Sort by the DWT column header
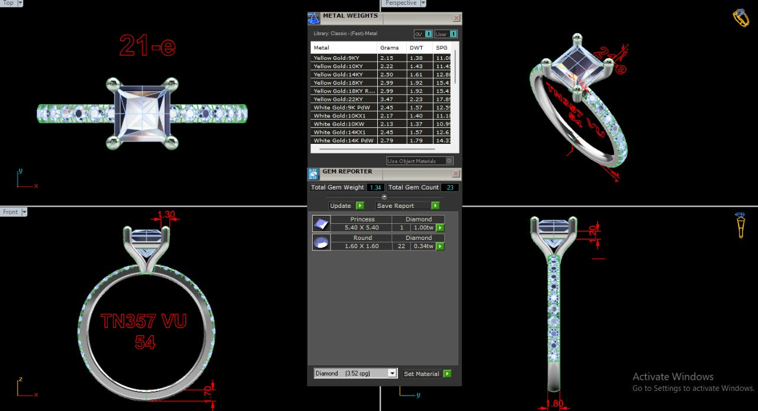This screenshot has width=758, height=411. [420, 47]
